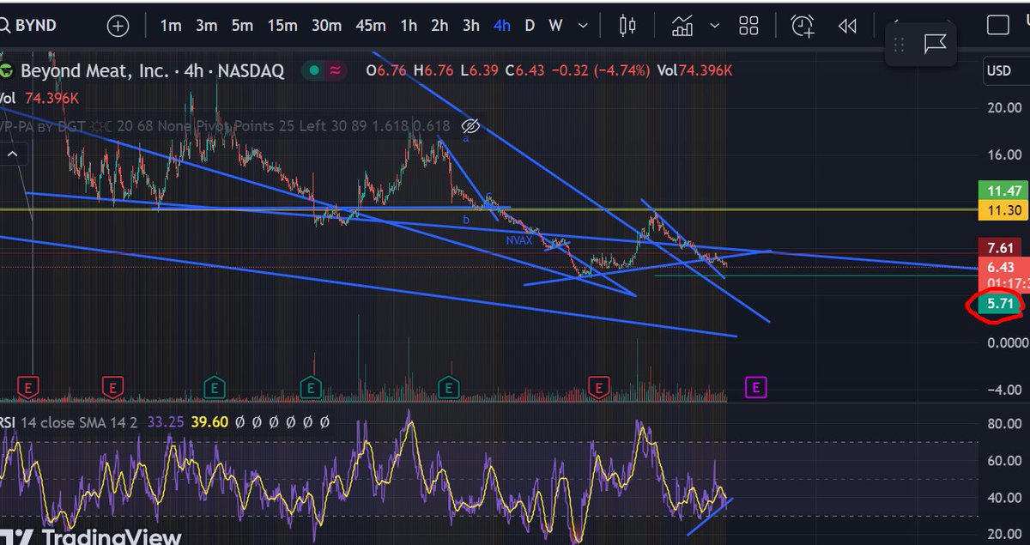Click the add symbol plus icon
This screenshot has height=545, width=1030.
click(x=118, y=26)
